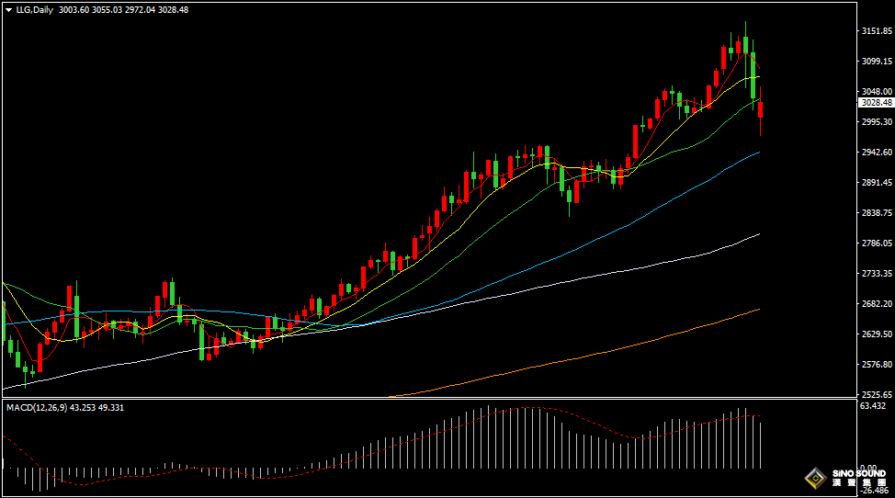Screen dimensions: 895x498
Task: Click the 2838.75 price axis label
Action: (x=877, y=212)
